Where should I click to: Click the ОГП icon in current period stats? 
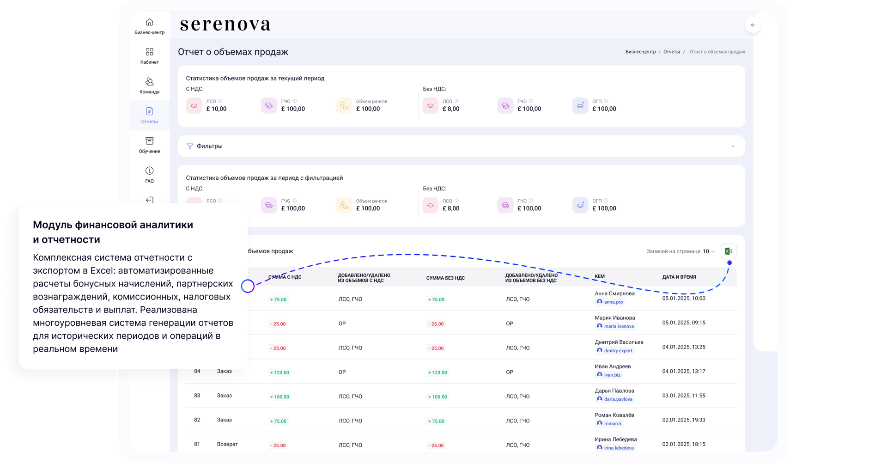click(x=580, y=105)
